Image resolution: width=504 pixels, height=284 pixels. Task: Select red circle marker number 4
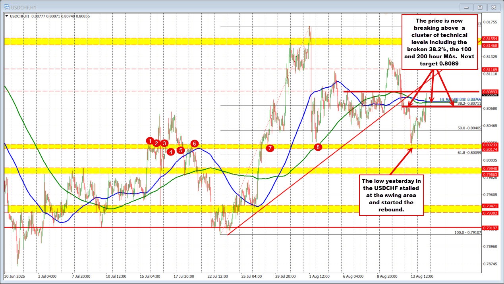[170, 152]
